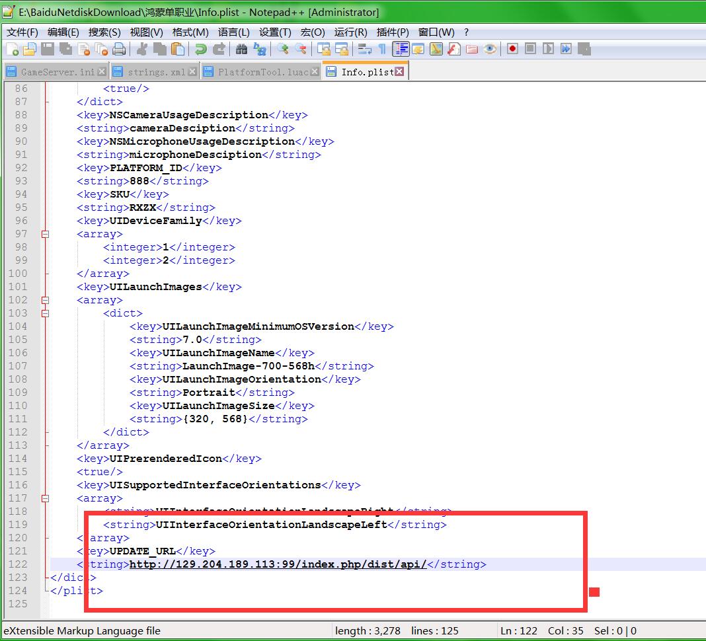This screenshot has width=706, height=641.
Task: Toggle the indent guide button
Action: point(401,49)
